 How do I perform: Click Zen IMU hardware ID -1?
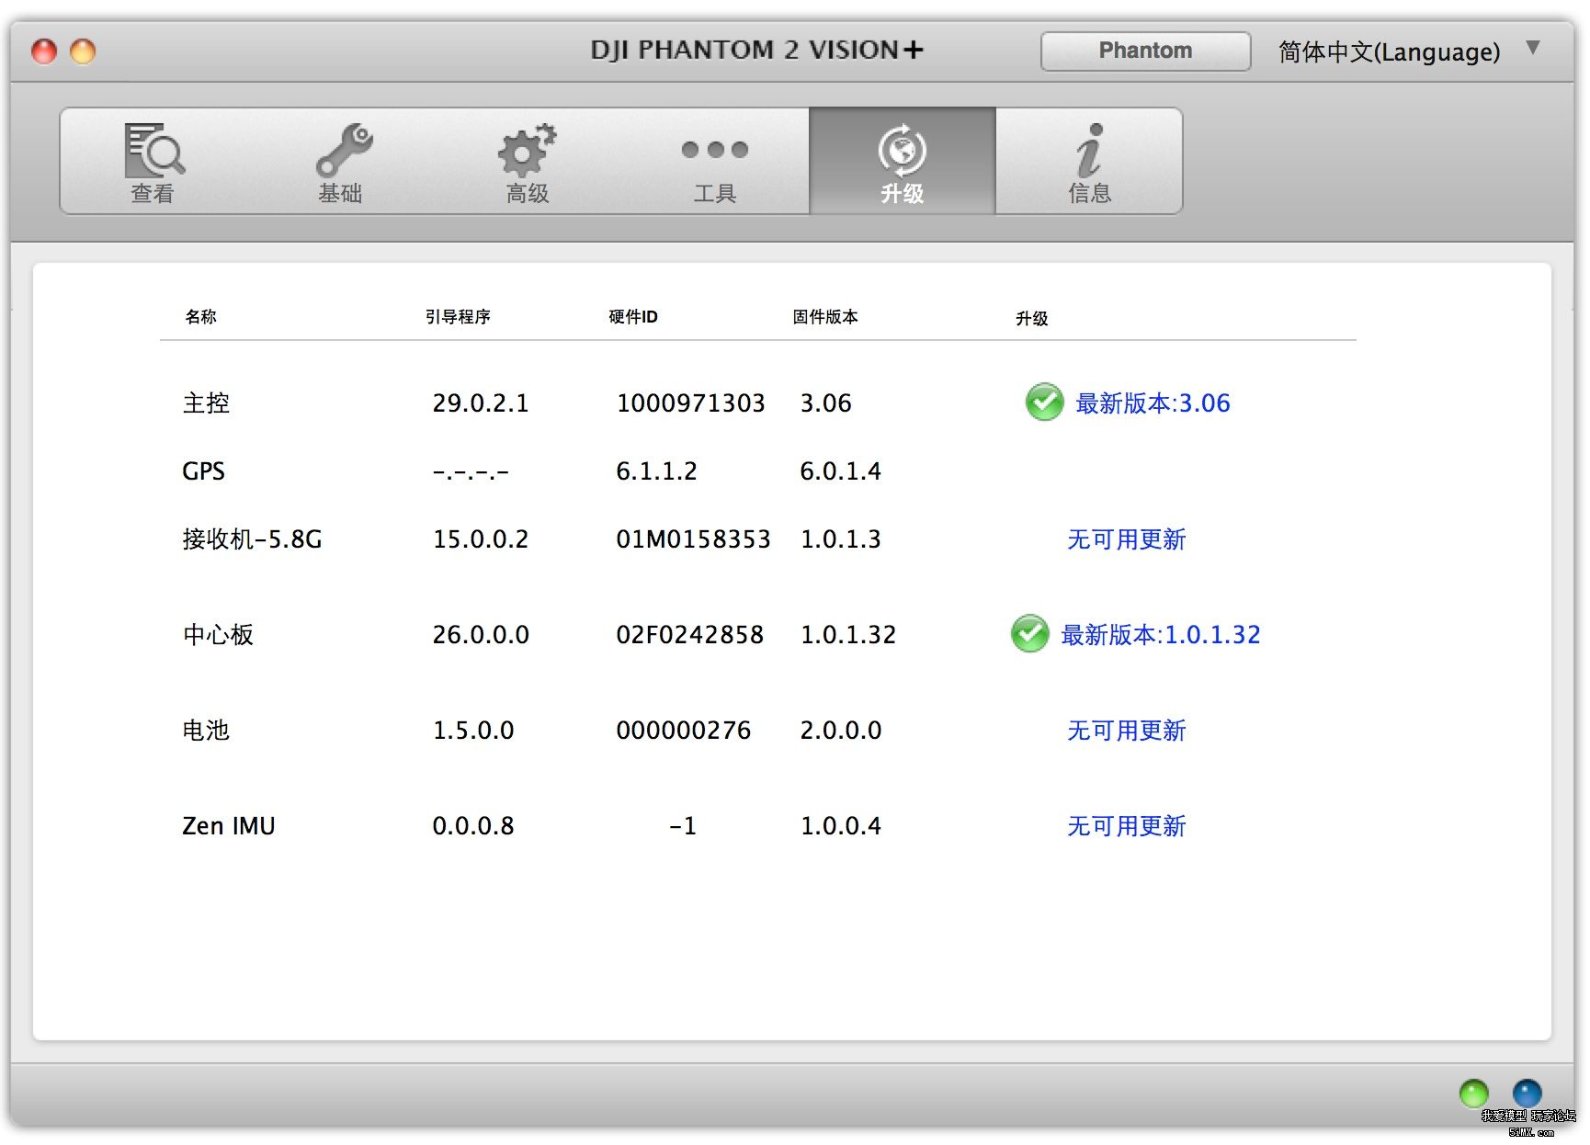pyautogui.click(x=683, y=825)
